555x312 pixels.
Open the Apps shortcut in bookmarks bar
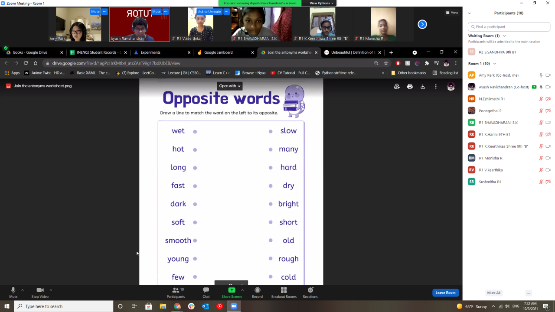click(x=12, y=73)
